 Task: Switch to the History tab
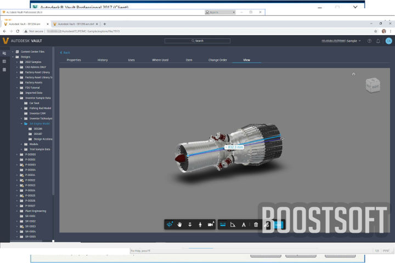pos(103,60)
